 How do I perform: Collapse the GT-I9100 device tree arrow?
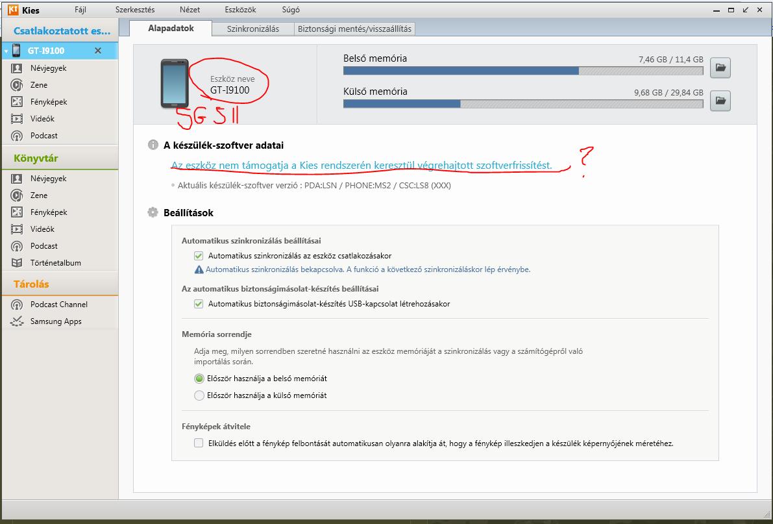(6, 51)
